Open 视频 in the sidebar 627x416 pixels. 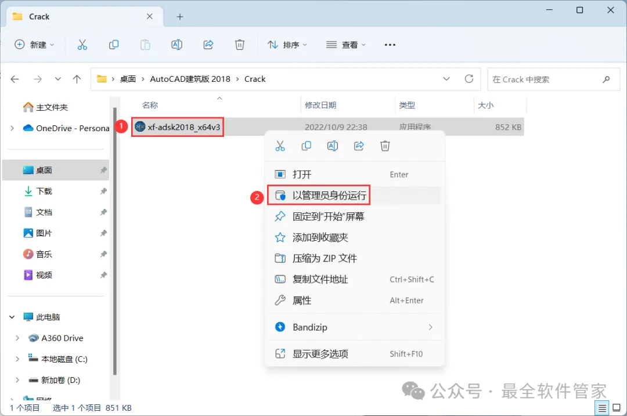coord(44,275)
